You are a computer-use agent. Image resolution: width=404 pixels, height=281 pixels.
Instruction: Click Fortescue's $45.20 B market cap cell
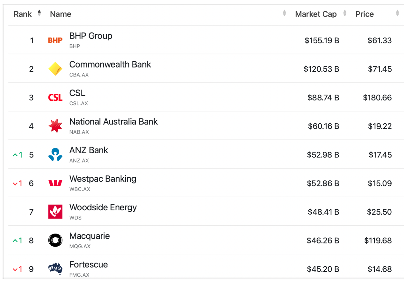323,269
